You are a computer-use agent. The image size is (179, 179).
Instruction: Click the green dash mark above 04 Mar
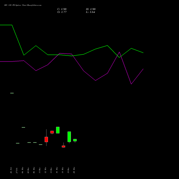[x=23, y=127]
